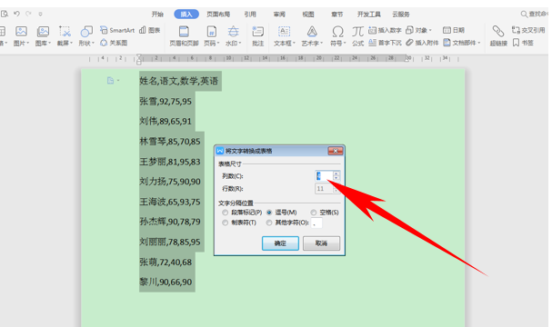This screenshot has height=327, width=552.
Task: Click the text line 张雪,92,75,95
Action: click(166, 101)
